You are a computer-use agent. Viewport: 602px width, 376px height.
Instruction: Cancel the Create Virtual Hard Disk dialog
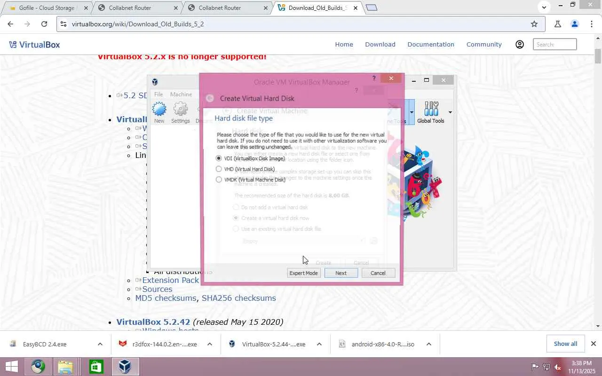378,273
